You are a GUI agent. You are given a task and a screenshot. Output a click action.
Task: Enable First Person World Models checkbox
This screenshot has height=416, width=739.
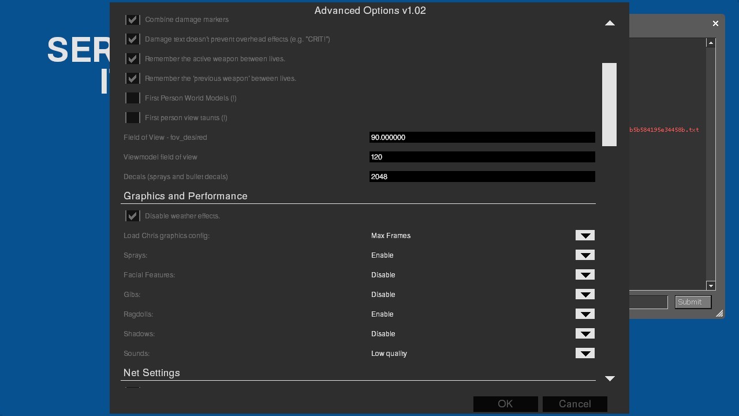(133, 98)
